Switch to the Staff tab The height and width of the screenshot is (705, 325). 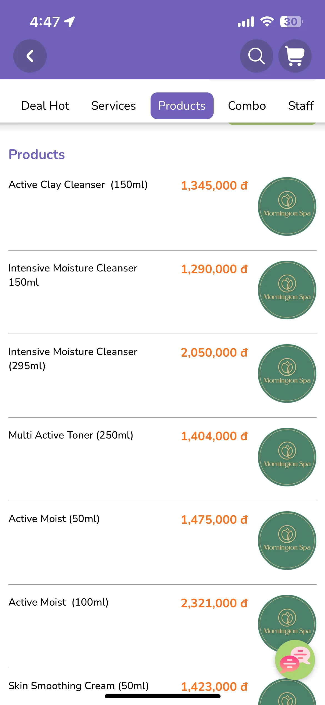click(301, 106)
